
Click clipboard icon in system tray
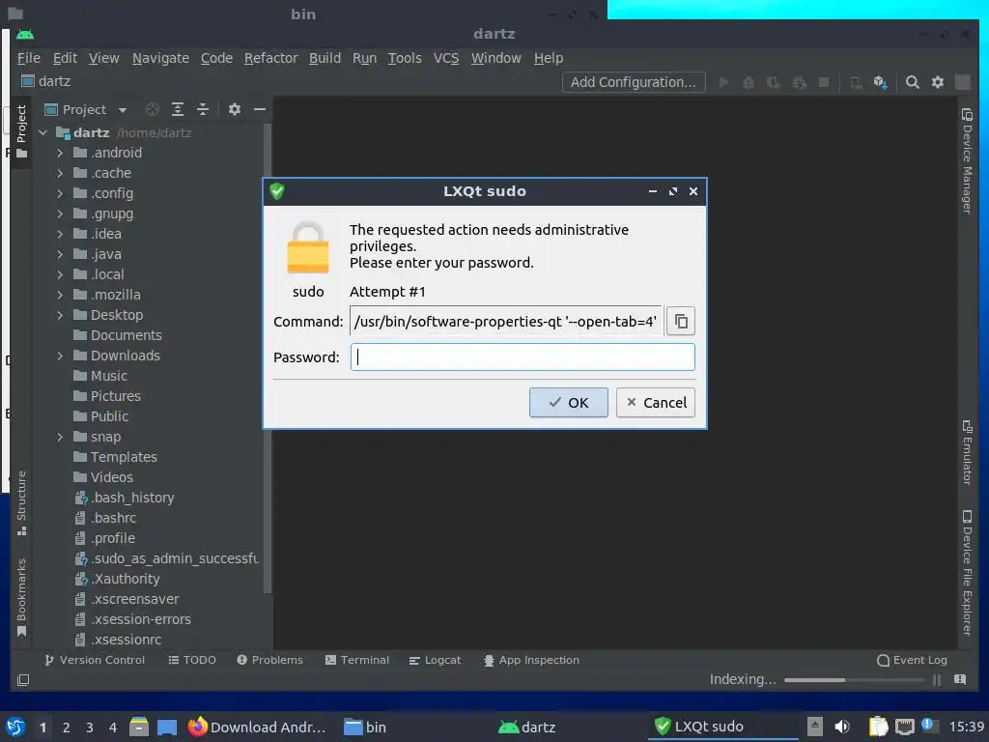point(878,727)
